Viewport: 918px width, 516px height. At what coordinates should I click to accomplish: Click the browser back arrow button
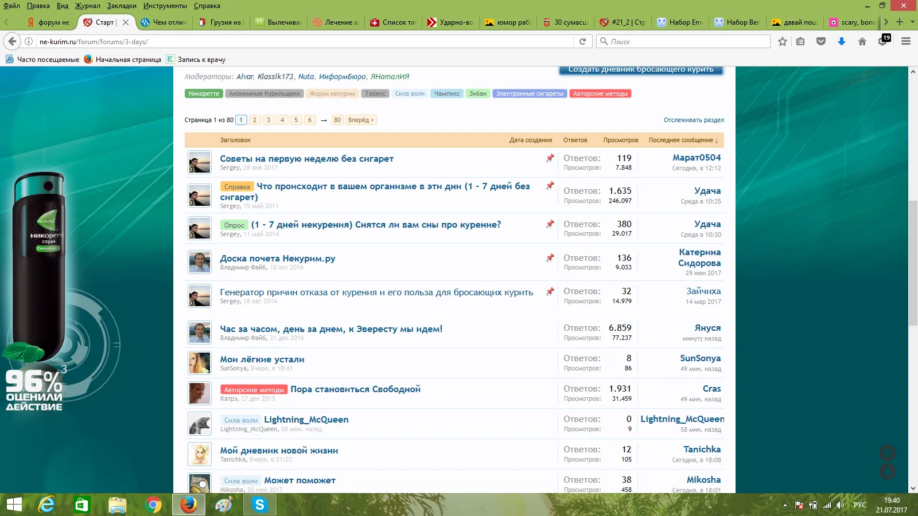tap(12, 41)
